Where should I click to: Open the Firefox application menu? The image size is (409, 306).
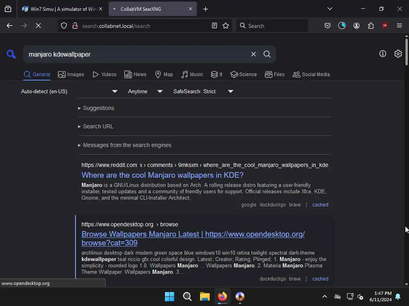(x=399, y=25)
